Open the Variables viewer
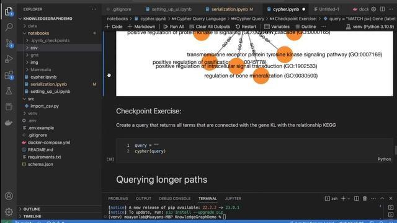Image resolution: width=397 pixels, height=223 pixels. click(x=277, y=27)
